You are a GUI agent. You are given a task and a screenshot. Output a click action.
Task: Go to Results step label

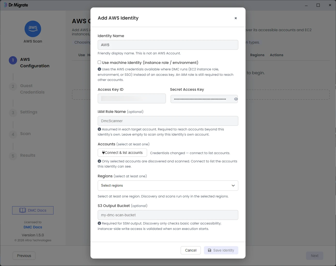28,155
